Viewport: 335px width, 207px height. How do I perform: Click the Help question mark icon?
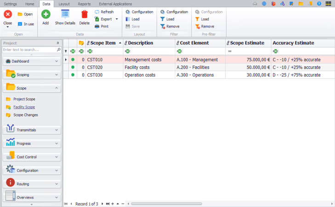319,4
